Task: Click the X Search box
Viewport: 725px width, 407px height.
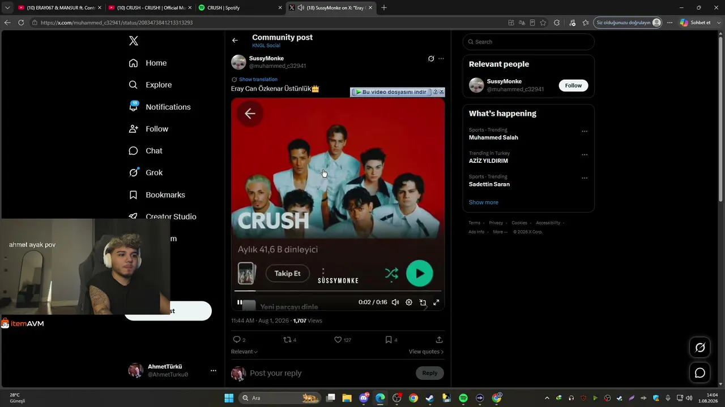Action: pos(528,42)
